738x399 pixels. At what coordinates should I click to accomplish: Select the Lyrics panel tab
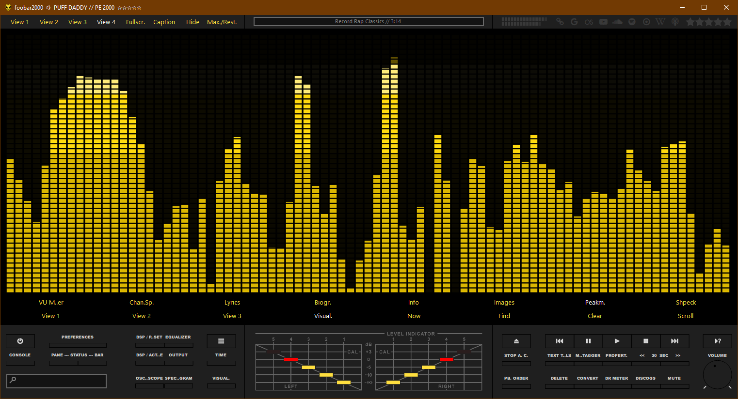pos(232,302)
